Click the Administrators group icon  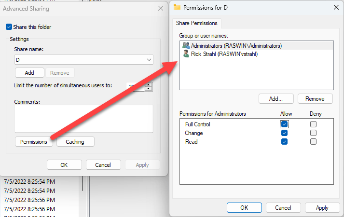[186, 46]
